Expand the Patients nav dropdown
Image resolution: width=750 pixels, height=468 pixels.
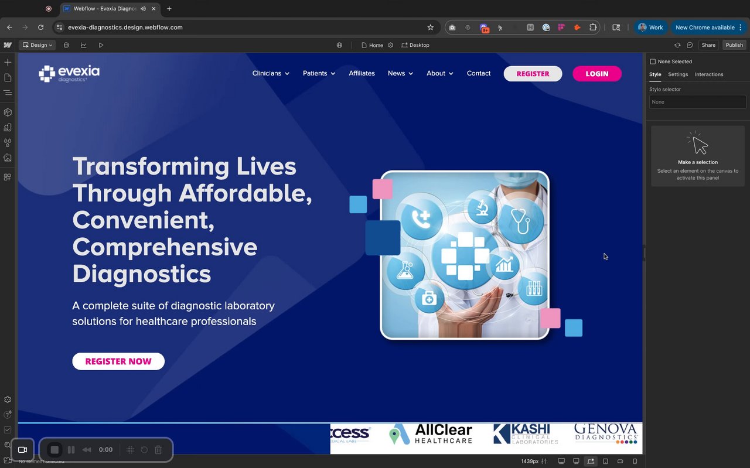319,73
